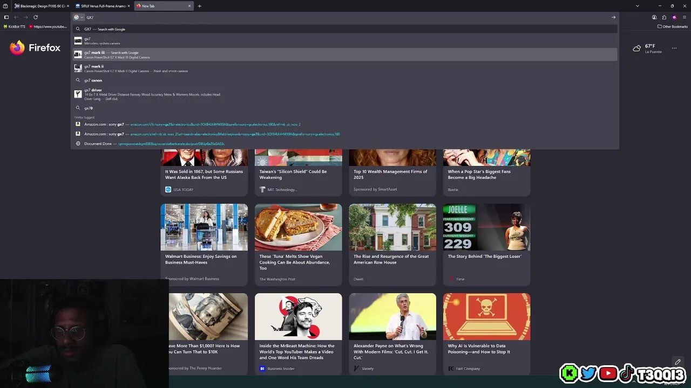
Task: Open the youtube.com bookmark
Action: (x=48, y=26)
